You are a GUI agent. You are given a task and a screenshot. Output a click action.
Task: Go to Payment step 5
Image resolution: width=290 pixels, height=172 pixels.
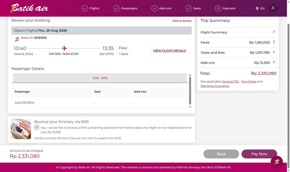coord(225,8)
